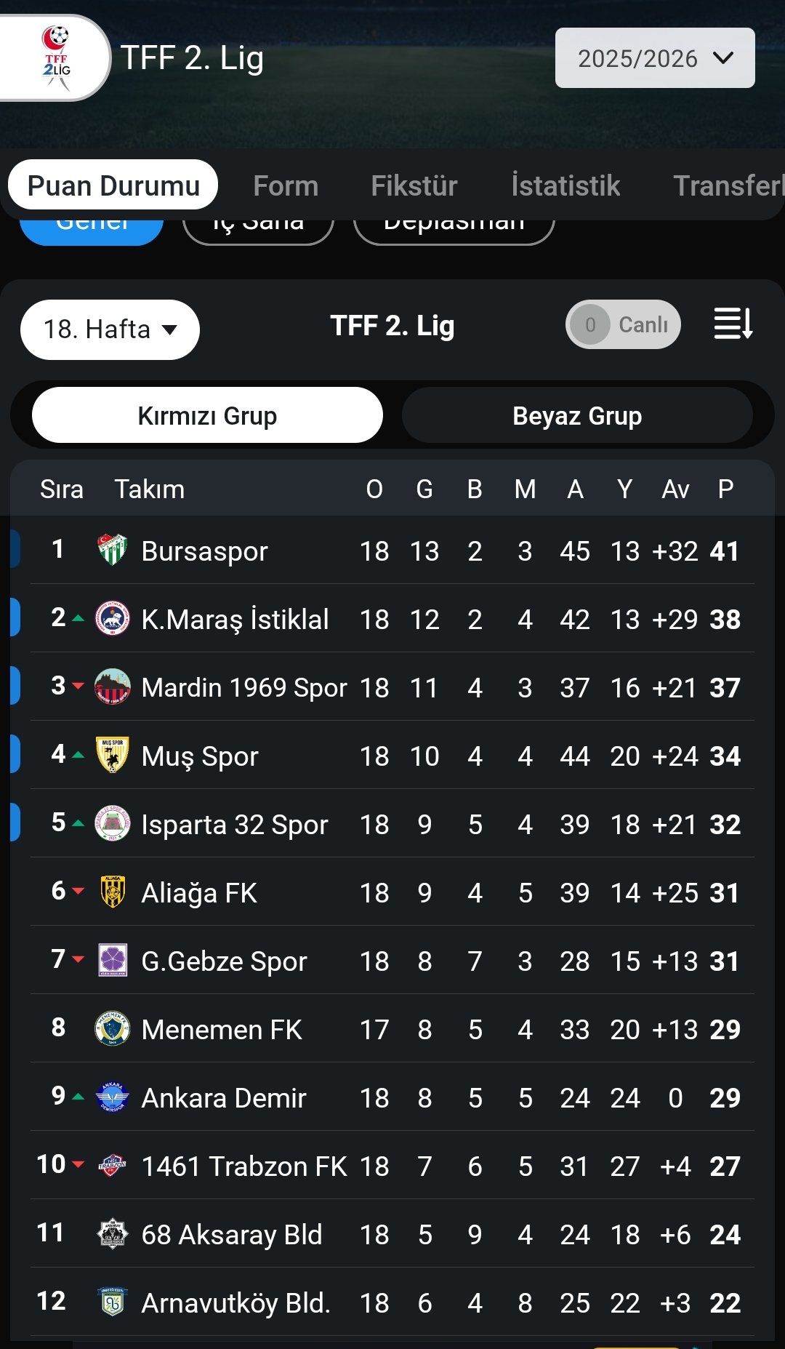Open the Fikstür tab
Viewport: 785px width, 1349px height.
pos(414,186)
